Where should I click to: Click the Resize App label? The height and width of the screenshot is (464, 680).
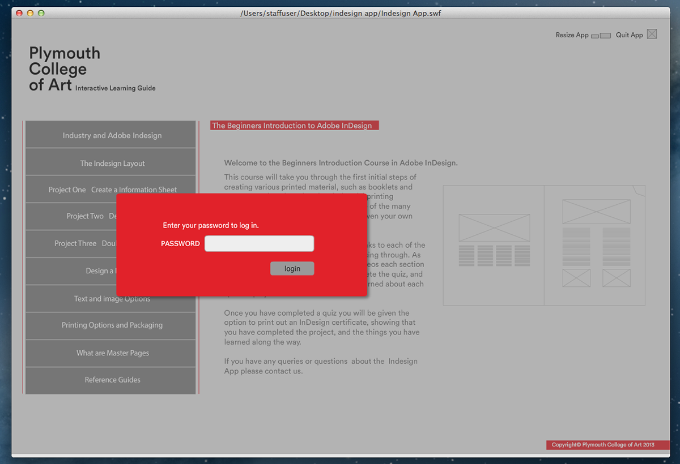tap(572, 35)
